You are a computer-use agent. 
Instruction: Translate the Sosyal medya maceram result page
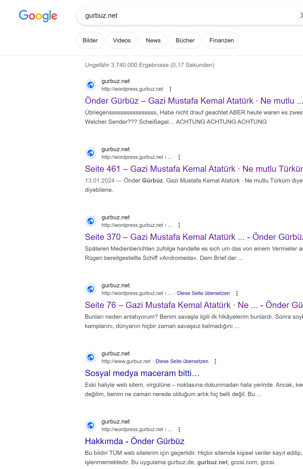(182, 361)
